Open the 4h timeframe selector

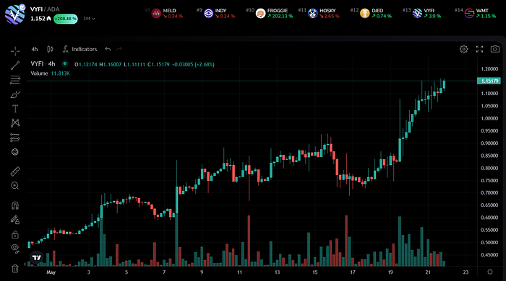pos(35,49)
